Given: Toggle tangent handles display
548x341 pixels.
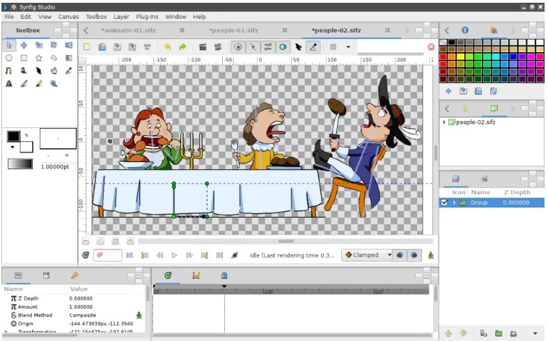Looking at the screenshot, I should tap(268, 47).
